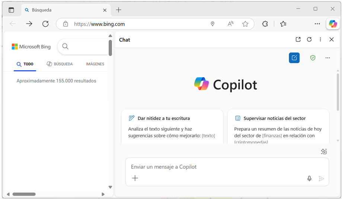342x200 pixels.
Task: Refresh the Copilot chat pane
Action: (x=309, y=39)
